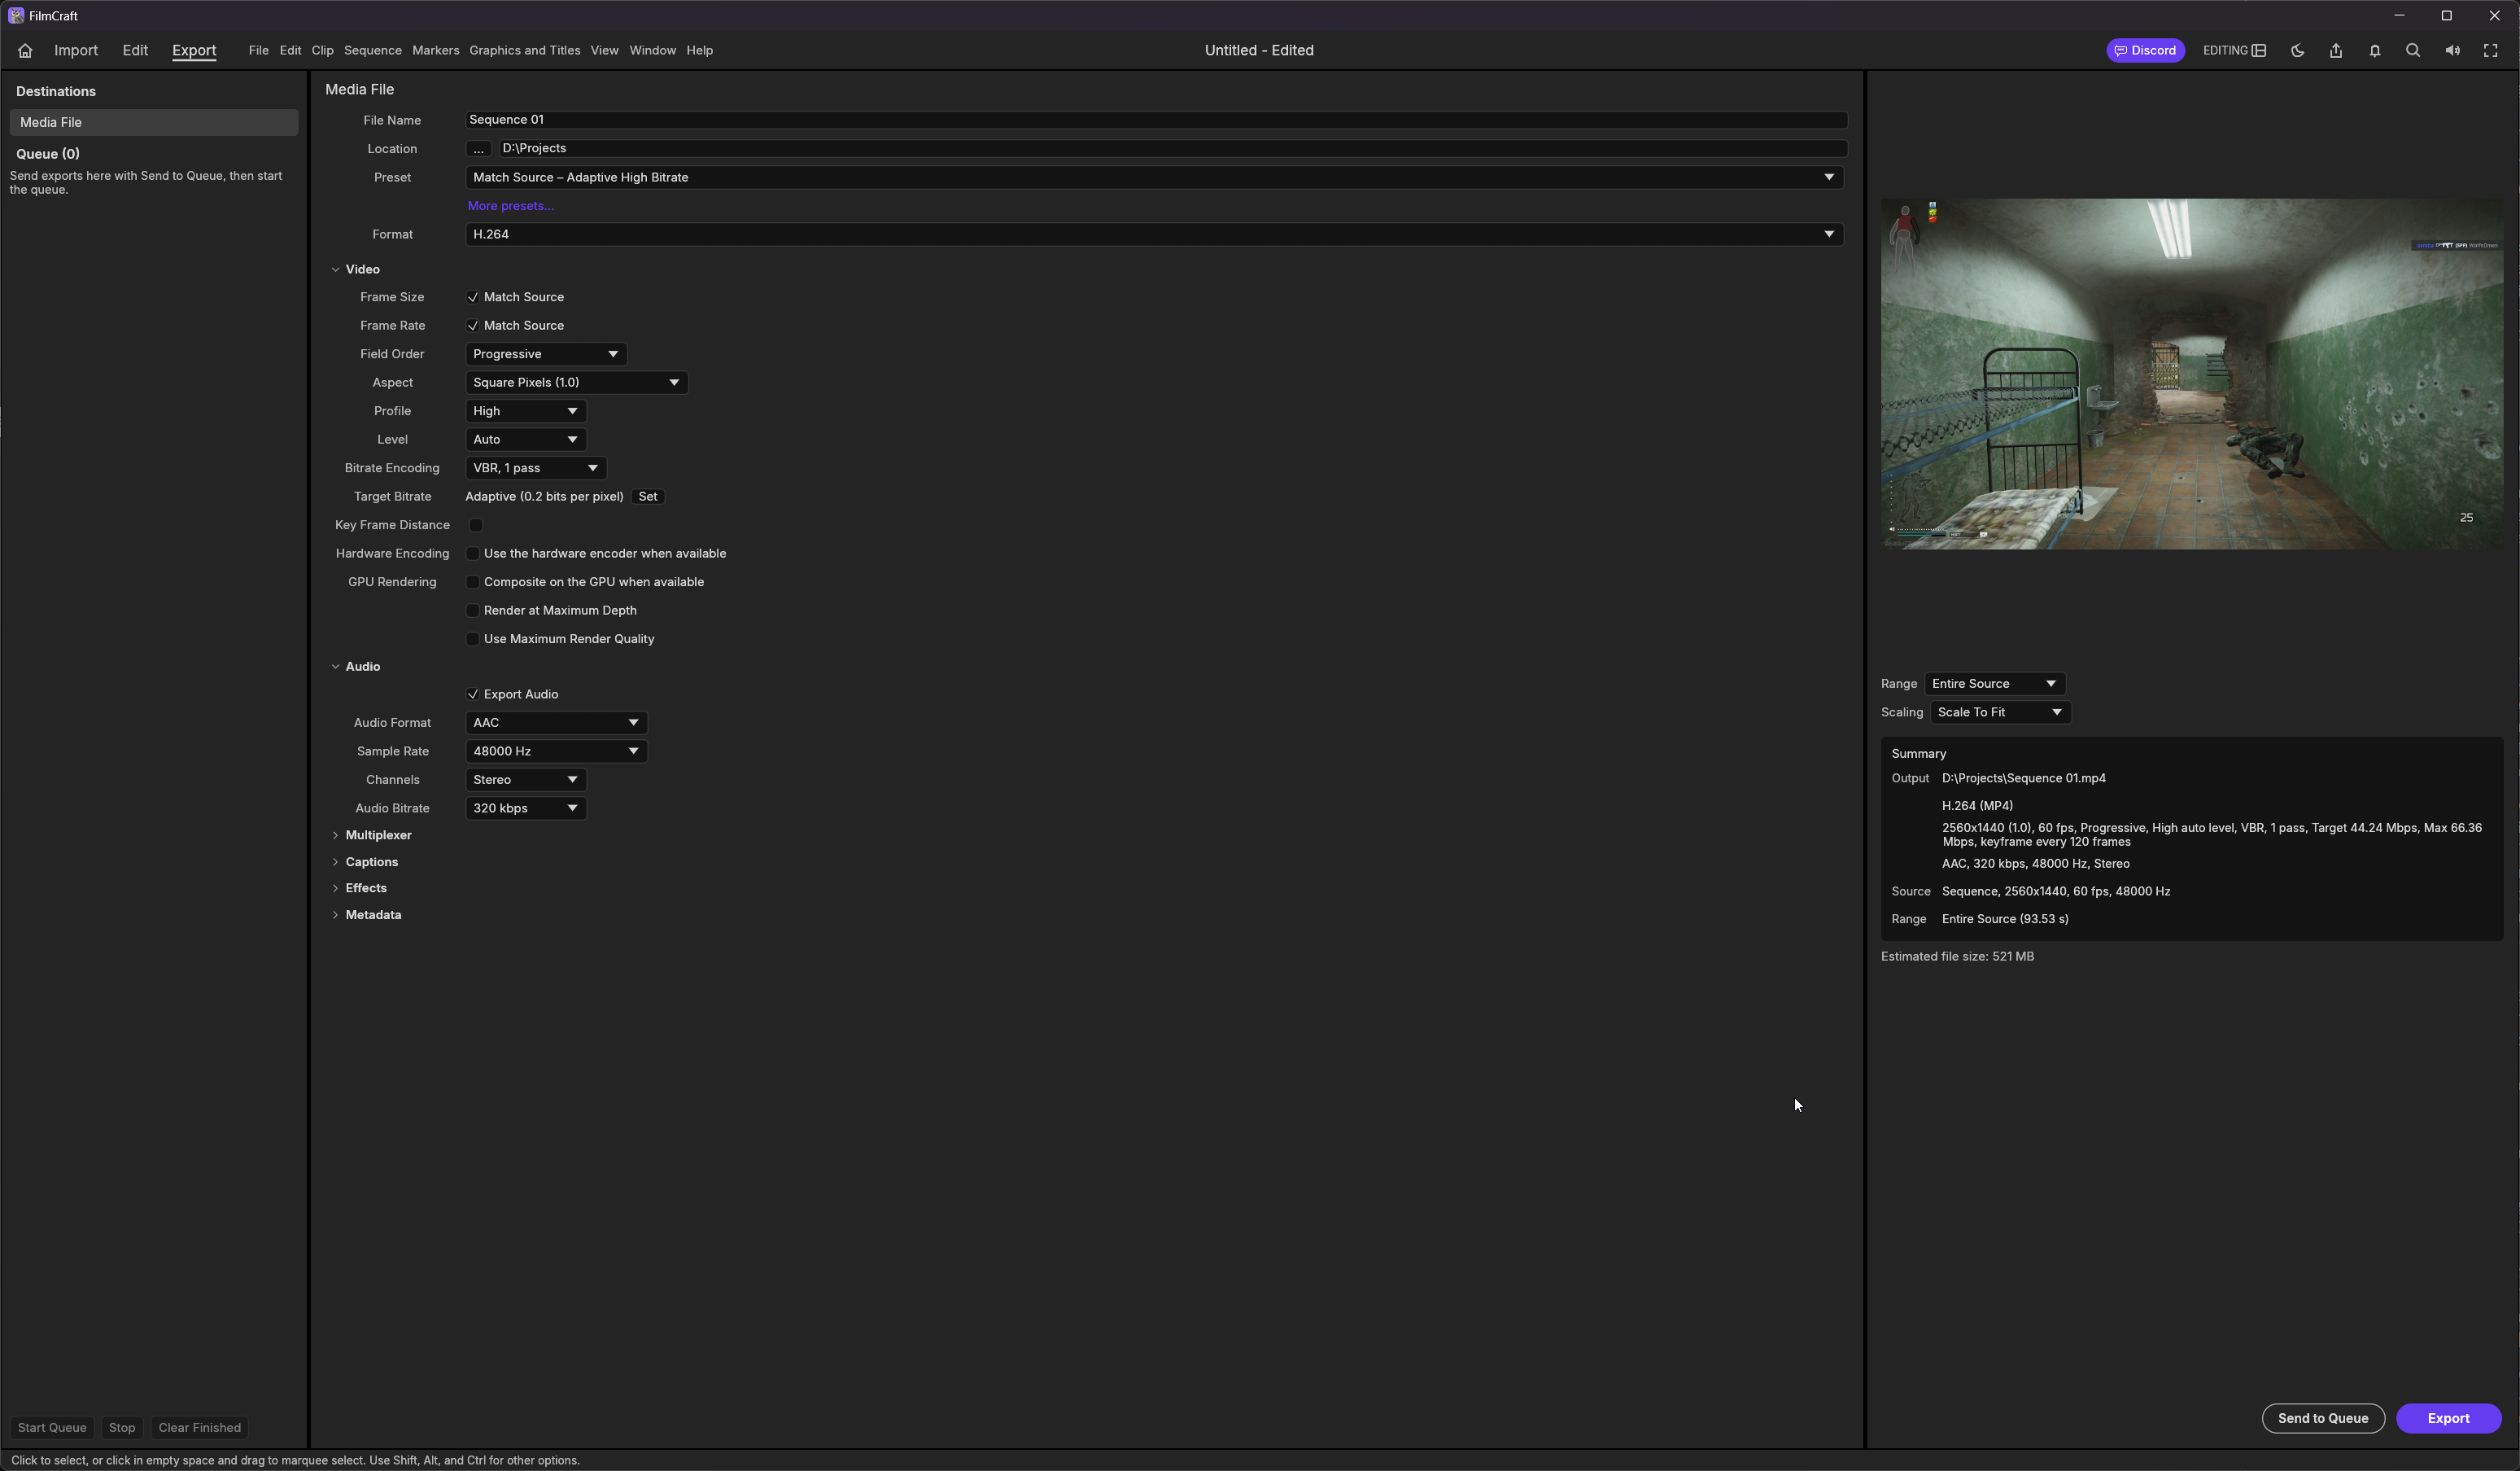Enable hardware encoder when available
Image resolution: width=2520 pixels, height=1471 pixels.
tap(473, 554)
